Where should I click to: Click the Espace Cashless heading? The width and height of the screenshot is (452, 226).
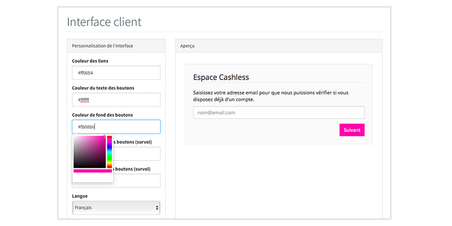[221, 77]
